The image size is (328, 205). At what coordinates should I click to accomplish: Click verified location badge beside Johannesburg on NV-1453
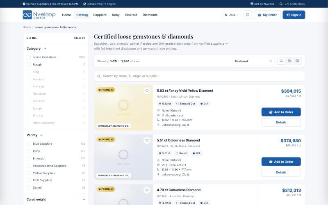pos(188,175)
